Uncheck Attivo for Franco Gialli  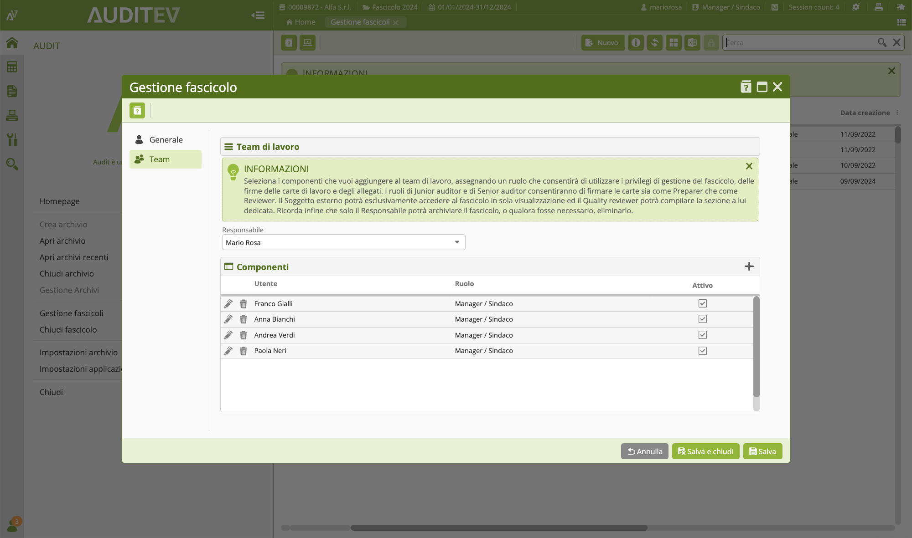click(702, 303)
